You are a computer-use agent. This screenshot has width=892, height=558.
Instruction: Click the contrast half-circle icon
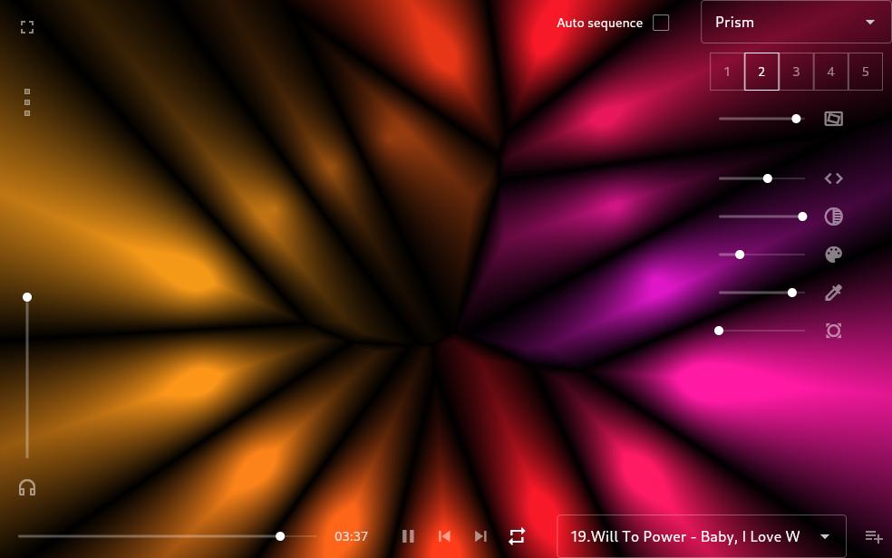pos(833,216)
